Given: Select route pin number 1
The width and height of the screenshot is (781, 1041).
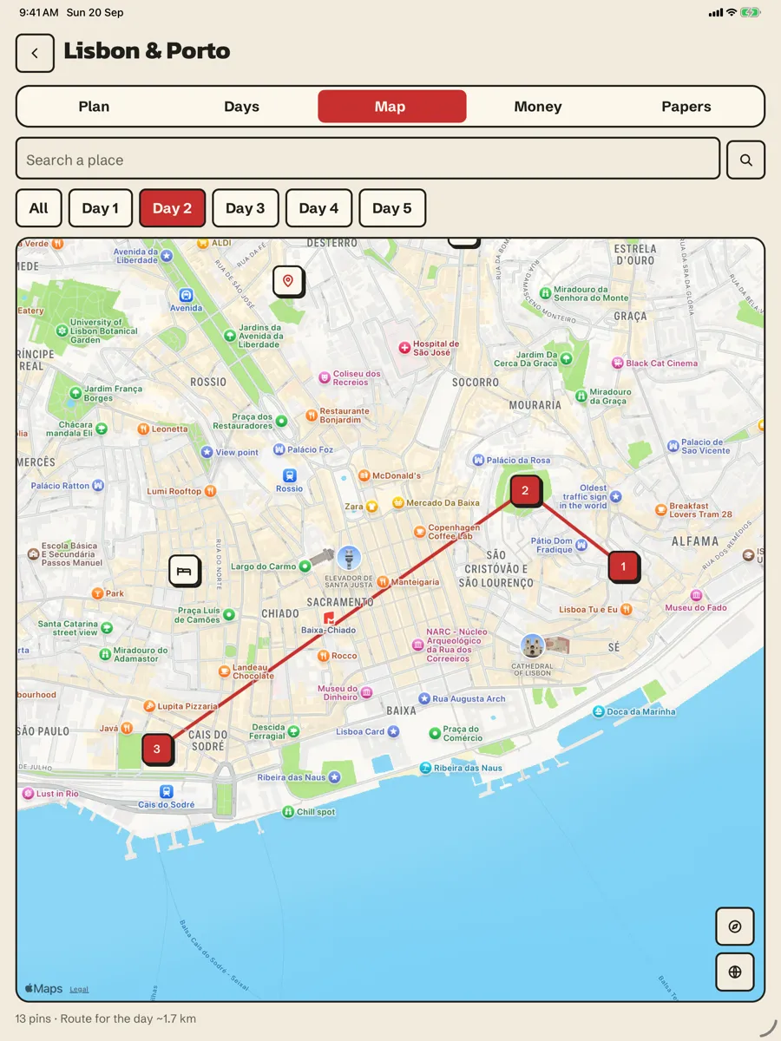Looking at the screenshot, I should [623, 566].
